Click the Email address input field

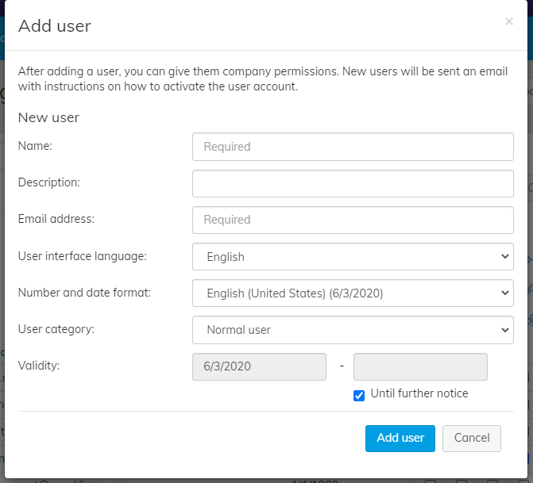pos(353,220)
